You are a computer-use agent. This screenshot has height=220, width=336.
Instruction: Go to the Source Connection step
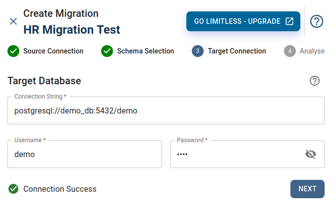(x=53, y=51)
